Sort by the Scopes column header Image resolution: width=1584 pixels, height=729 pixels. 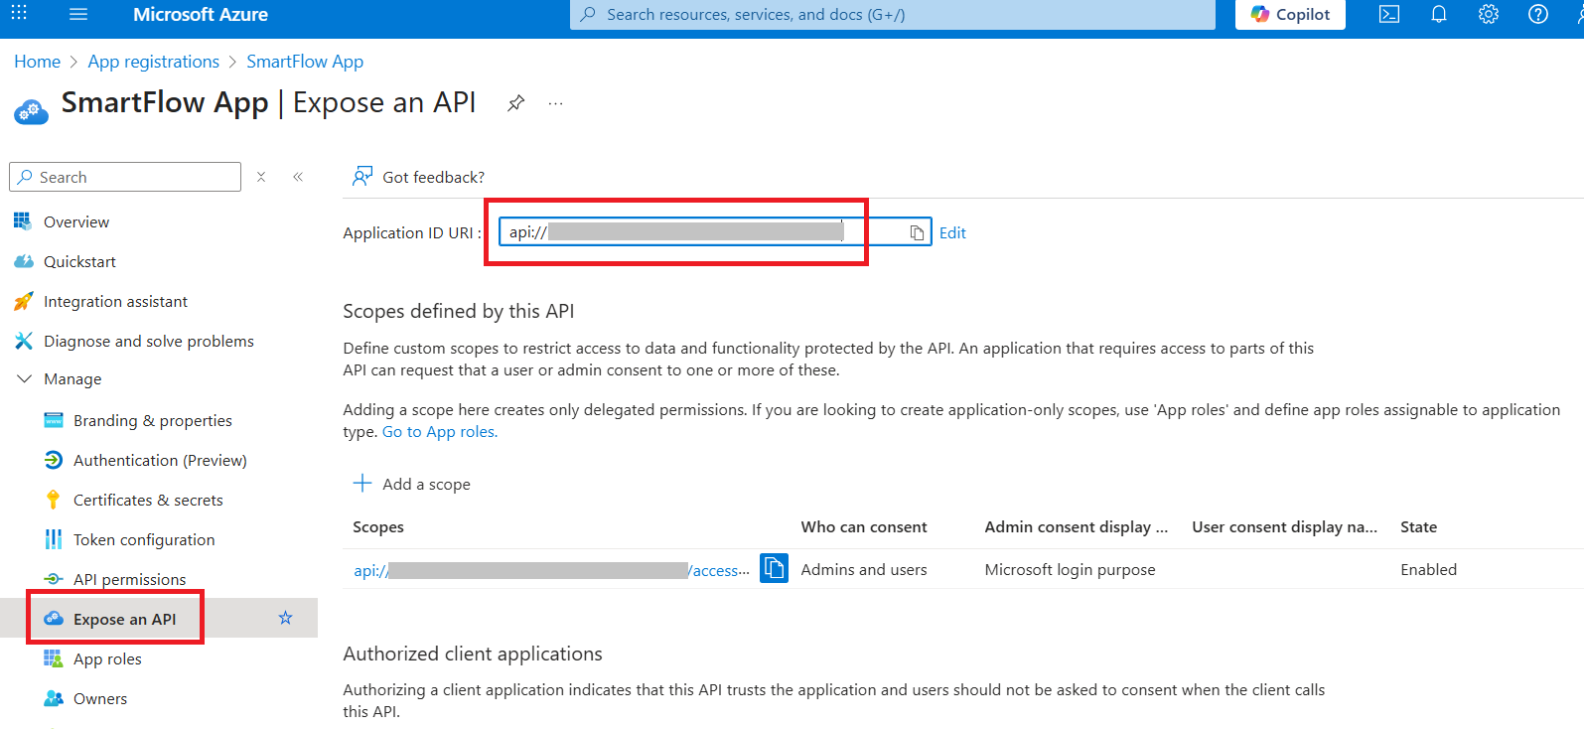tap(378, 526)
